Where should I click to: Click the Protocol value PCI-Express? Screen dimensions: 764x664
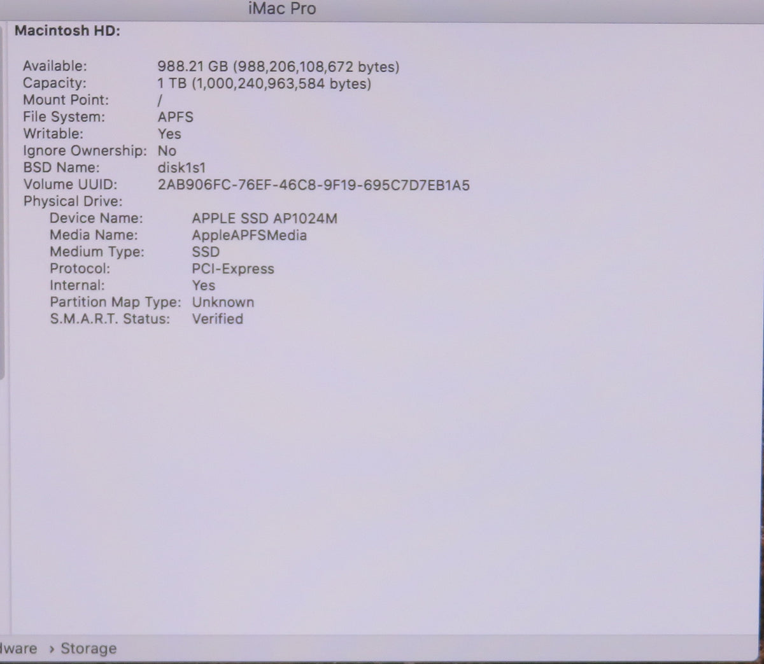[233, 269]
